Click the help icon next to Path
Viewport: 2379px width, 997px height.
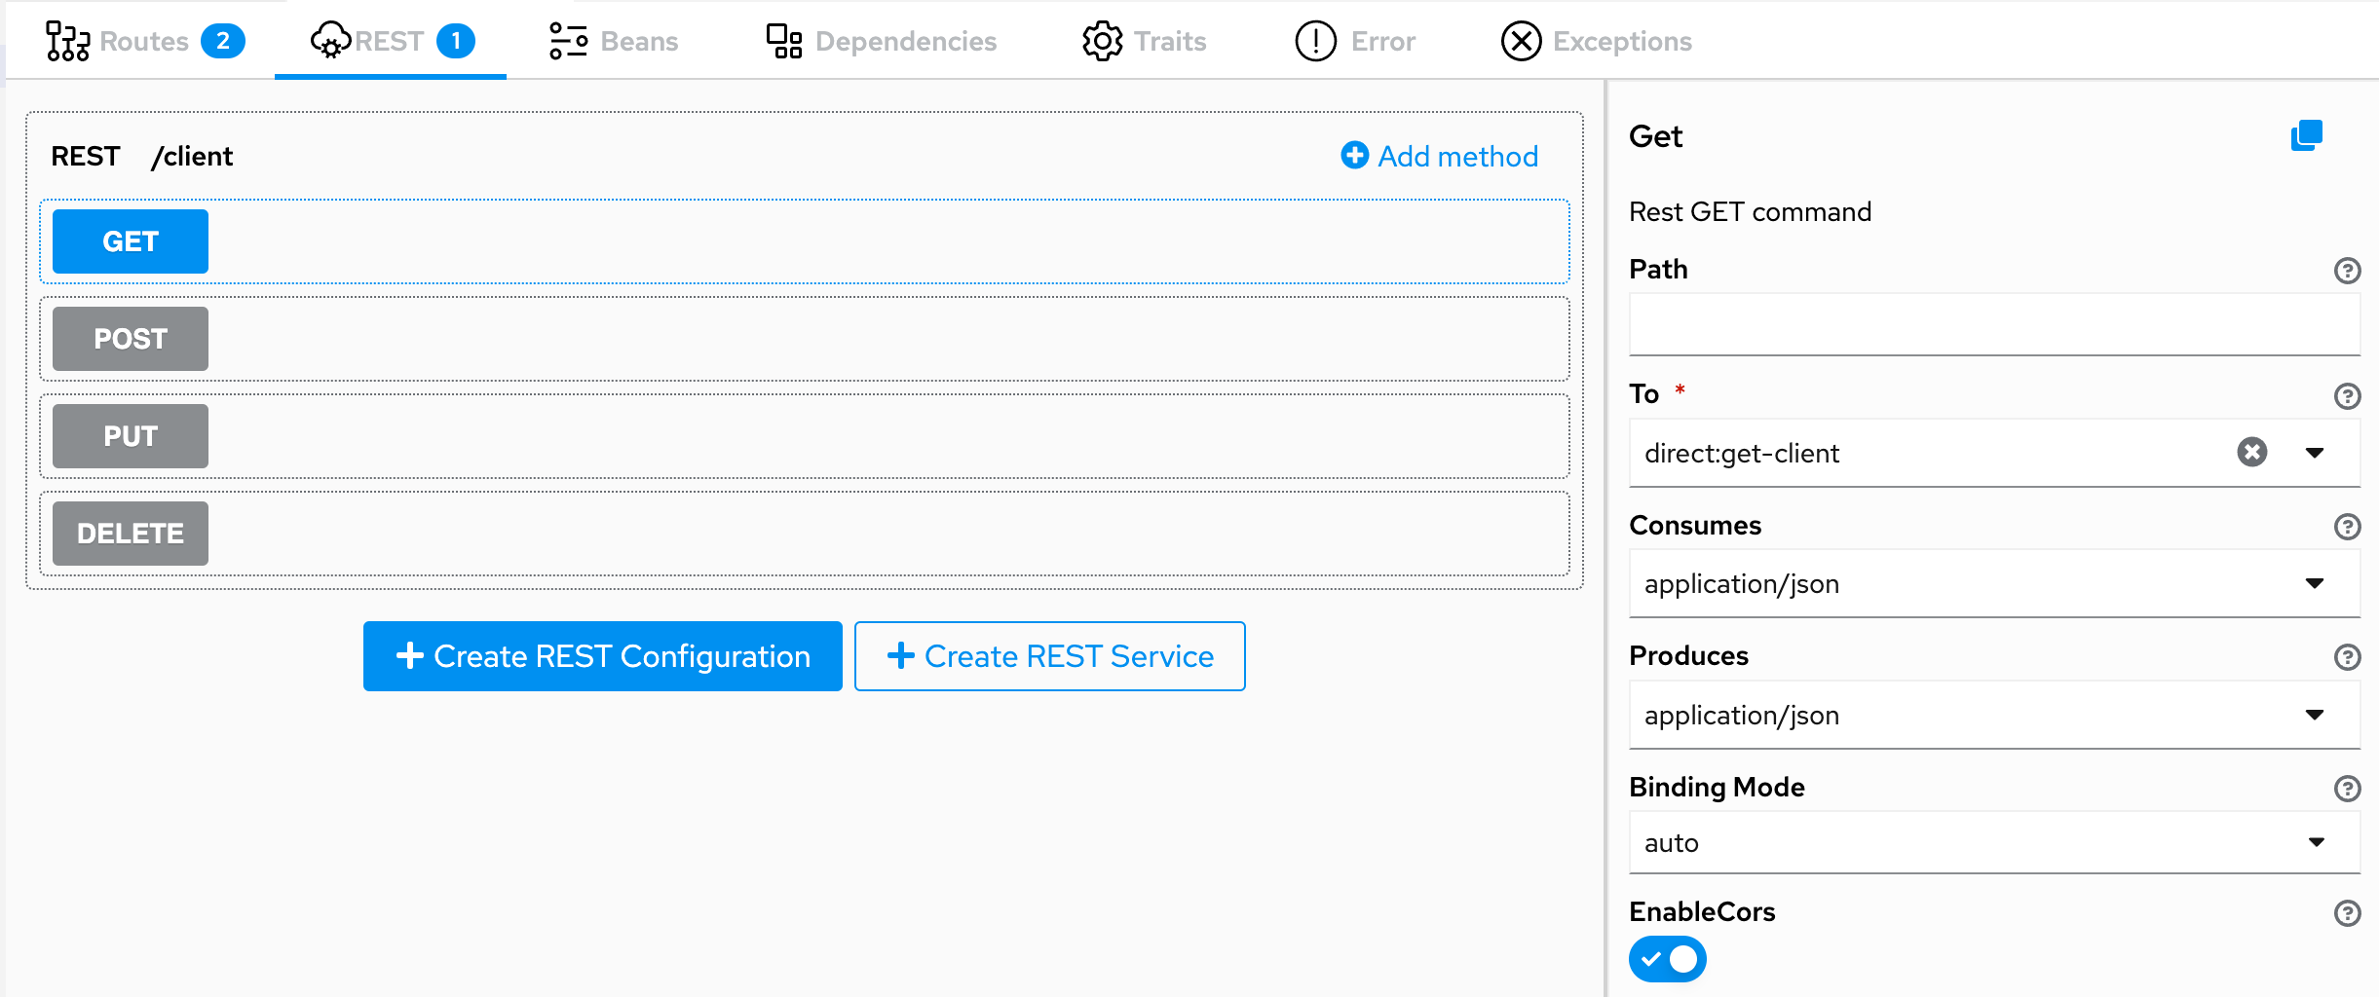pyautogui.click(x=2347, y=271)
